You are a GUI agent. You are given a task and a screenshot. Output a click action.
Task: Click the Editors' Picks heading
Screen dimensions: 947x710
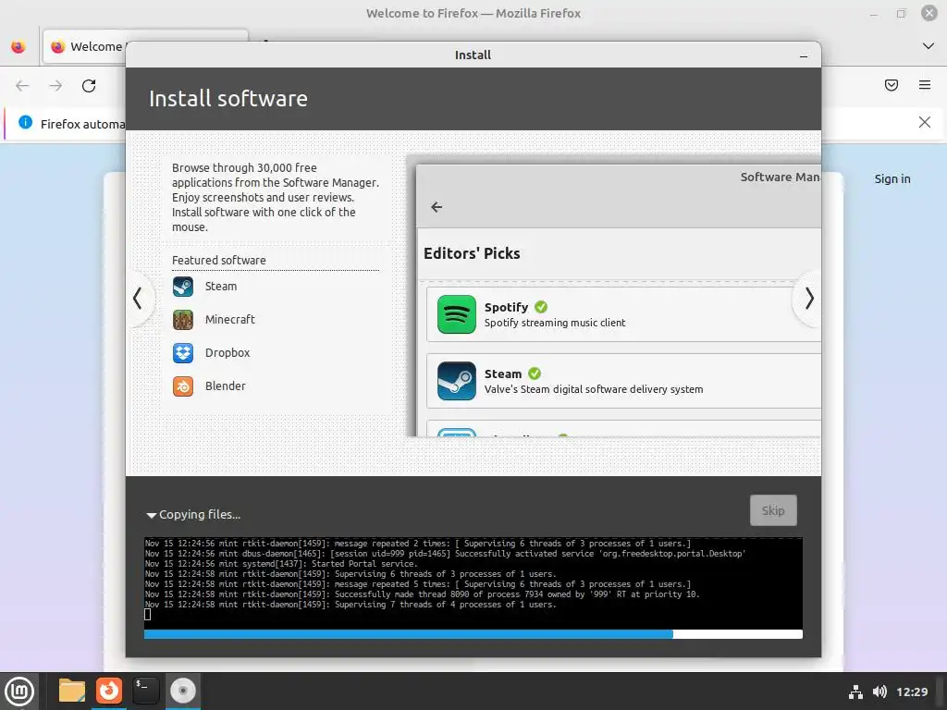point(472,253)
